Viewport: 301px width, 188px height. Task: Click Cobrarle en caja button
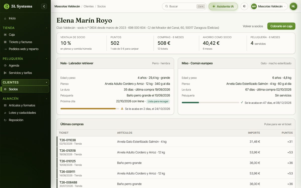click(x=281, y=26)
